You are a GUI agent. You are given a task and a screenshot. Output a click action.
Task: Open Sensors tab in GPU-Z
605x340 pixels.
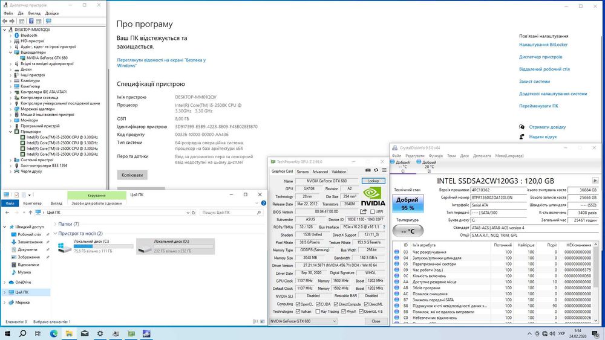pos(302,172)
